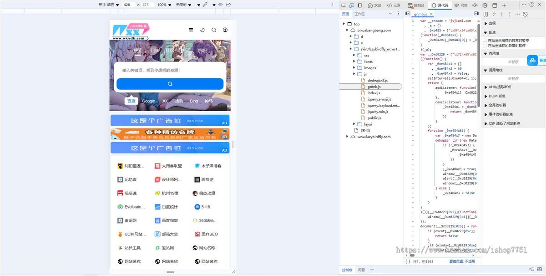Click the step forward arrow icon
The width and height of the screenshot is (546, 276).
tap(517, 14)
